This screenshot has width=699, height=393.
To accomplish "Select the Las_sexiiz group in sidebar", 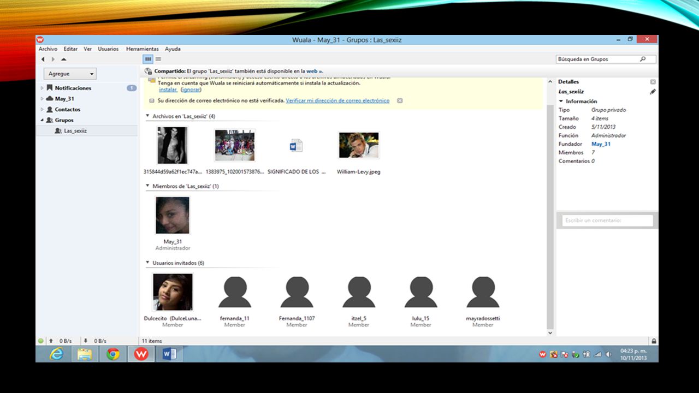I will [x=75, y=131].
